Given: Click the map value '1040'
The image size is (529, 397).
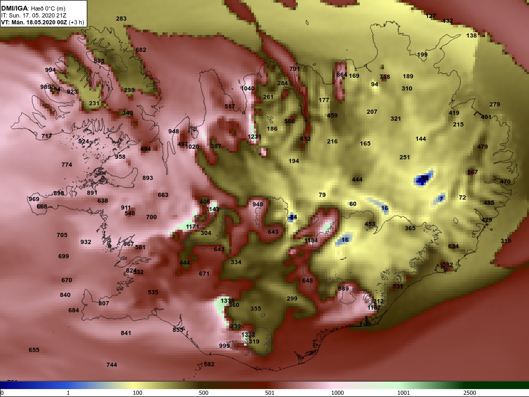Looking at the screenshot, I should [248, 88].
